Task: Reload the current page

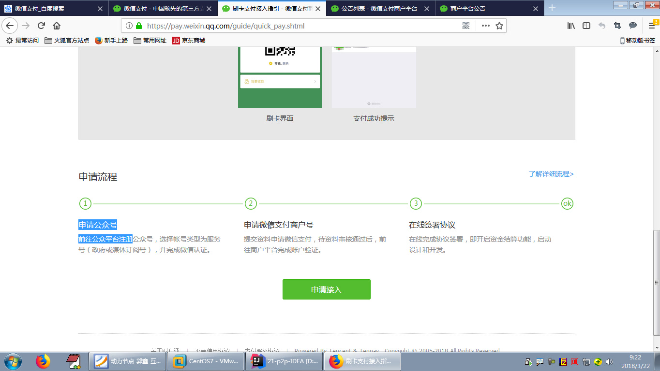Action: click(x=41, y=26)
